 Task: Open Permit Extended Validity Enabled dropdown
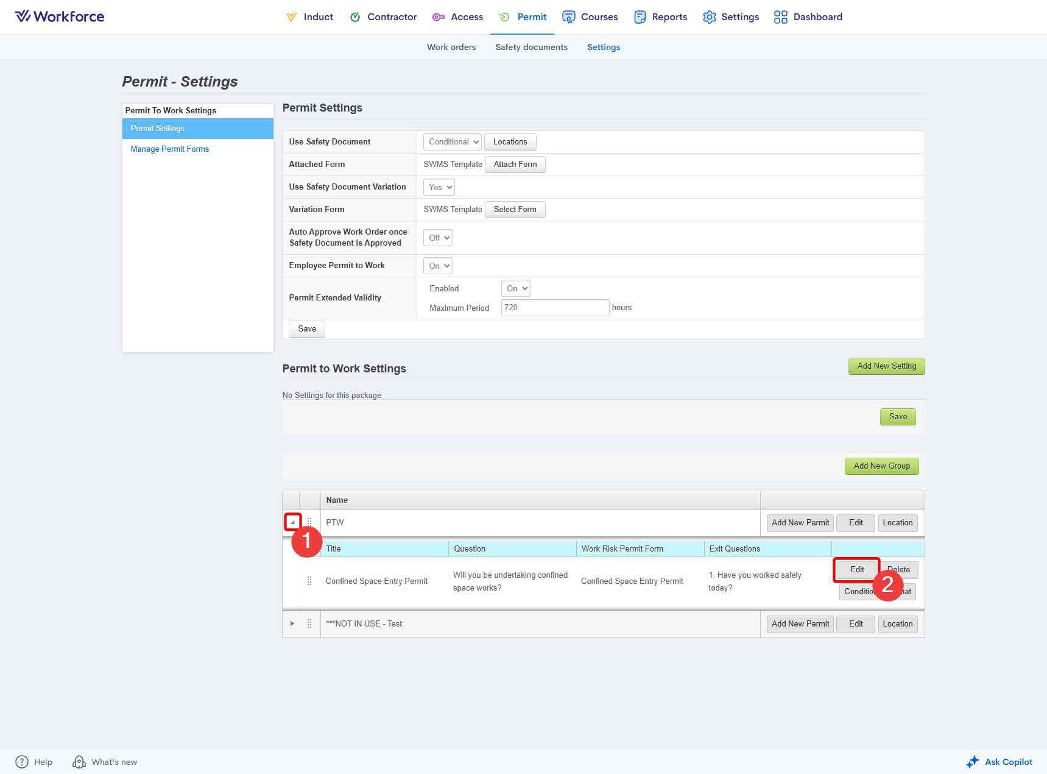515,288
